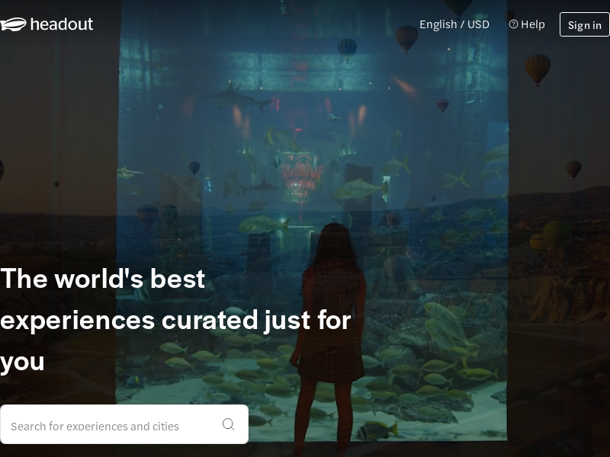Click the "USD" currency label in header
610x457 pixels.
478,24
